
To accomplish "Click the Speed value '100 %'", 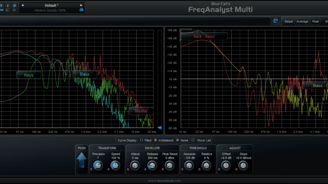I will (x=116, y=158).
